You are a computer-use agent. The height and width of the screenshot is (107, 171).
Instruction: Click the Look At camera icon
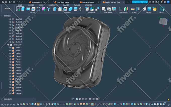pyautogui.click(x=77, y=99)
